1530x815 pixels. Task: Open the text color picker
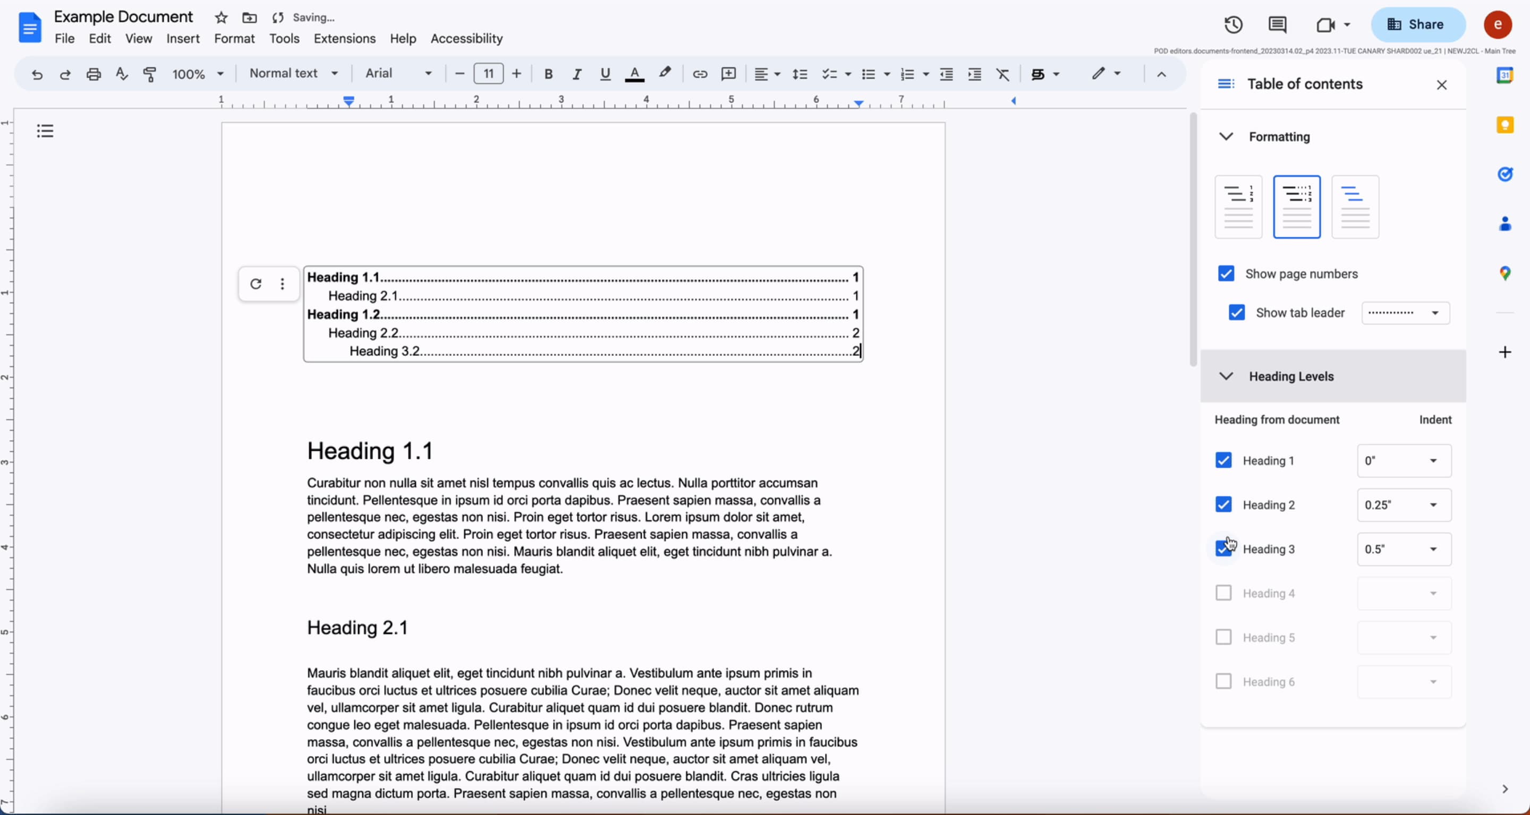coord(634,74)
